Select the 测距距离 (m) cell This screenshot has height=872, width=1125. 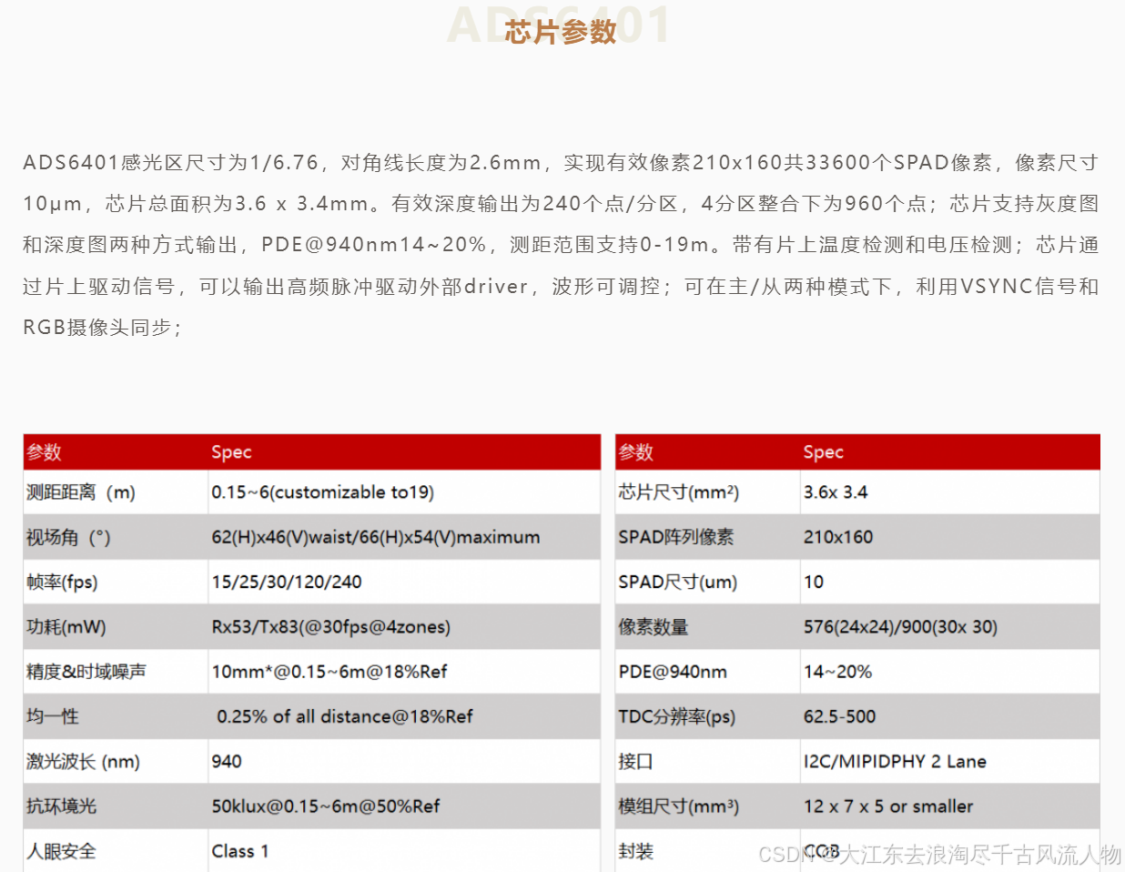click(x=116, y=492)
